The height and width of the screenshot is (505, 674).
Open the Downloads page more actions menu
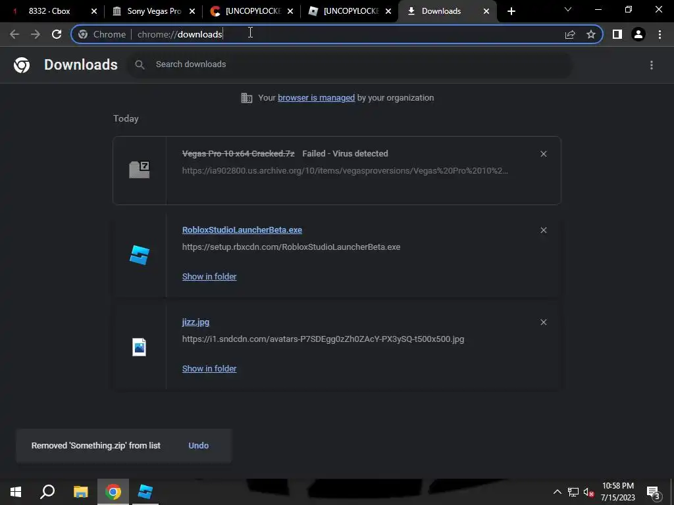coord(652,65)
